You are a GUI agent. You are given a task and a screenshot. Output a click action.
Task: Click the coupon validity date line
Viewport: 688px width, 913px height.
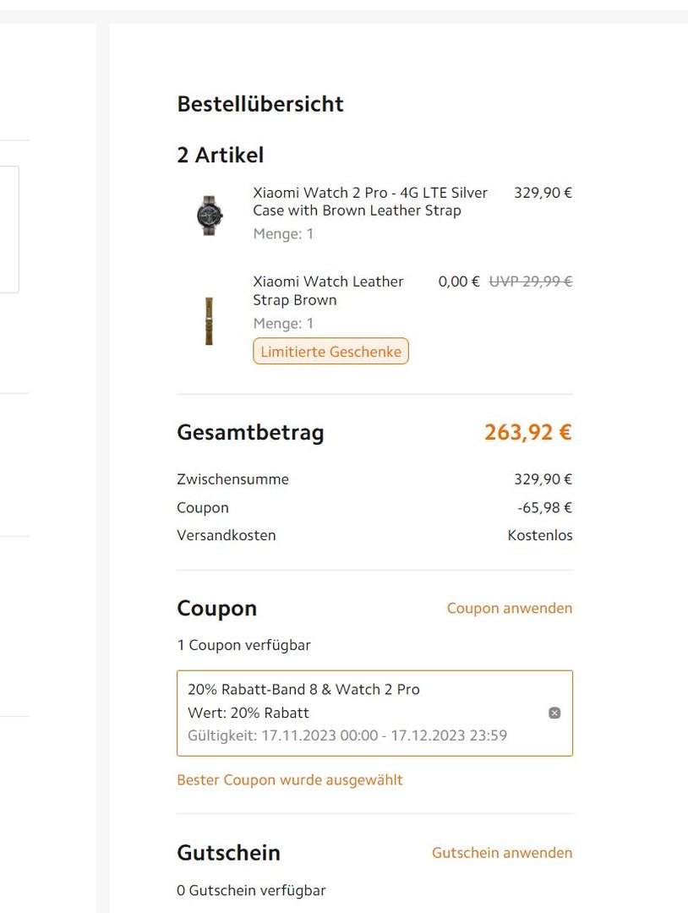tap(347, 735)
